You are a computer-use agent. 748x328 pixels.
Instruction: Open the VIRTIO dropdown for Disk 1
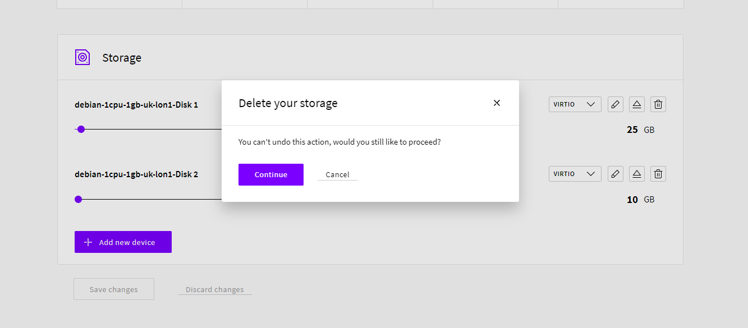575,104
